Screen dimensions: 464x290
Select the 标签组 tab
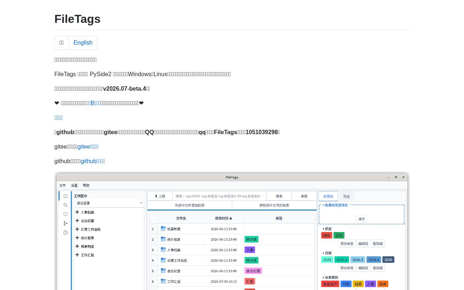[x=328, y=196]
